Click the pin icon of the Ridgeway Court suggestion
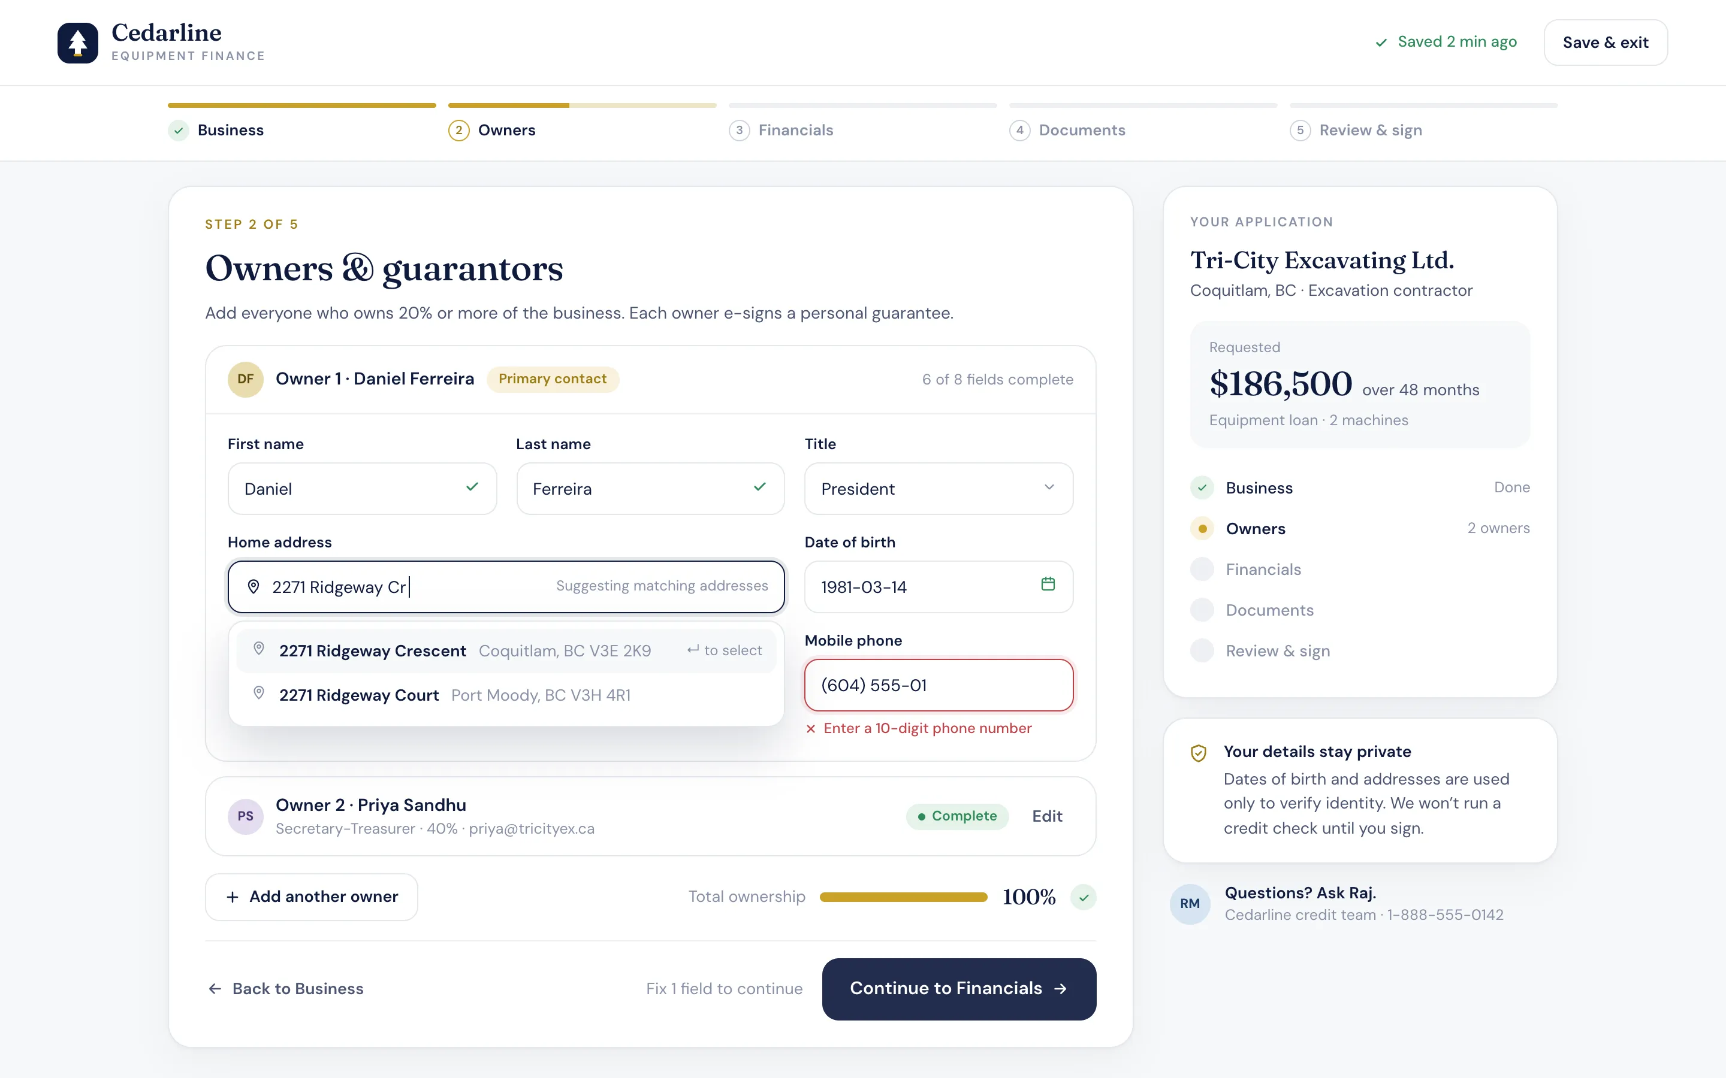Screen dimensions: 1726x1078 [259, 693]
